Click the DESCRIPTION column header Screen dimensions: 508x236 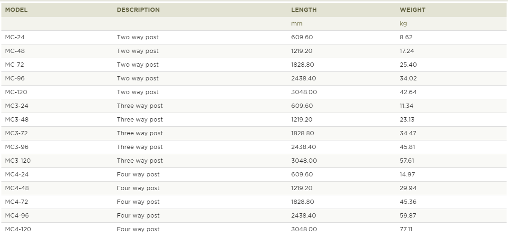pyautogui.click(x=138, y=10)
